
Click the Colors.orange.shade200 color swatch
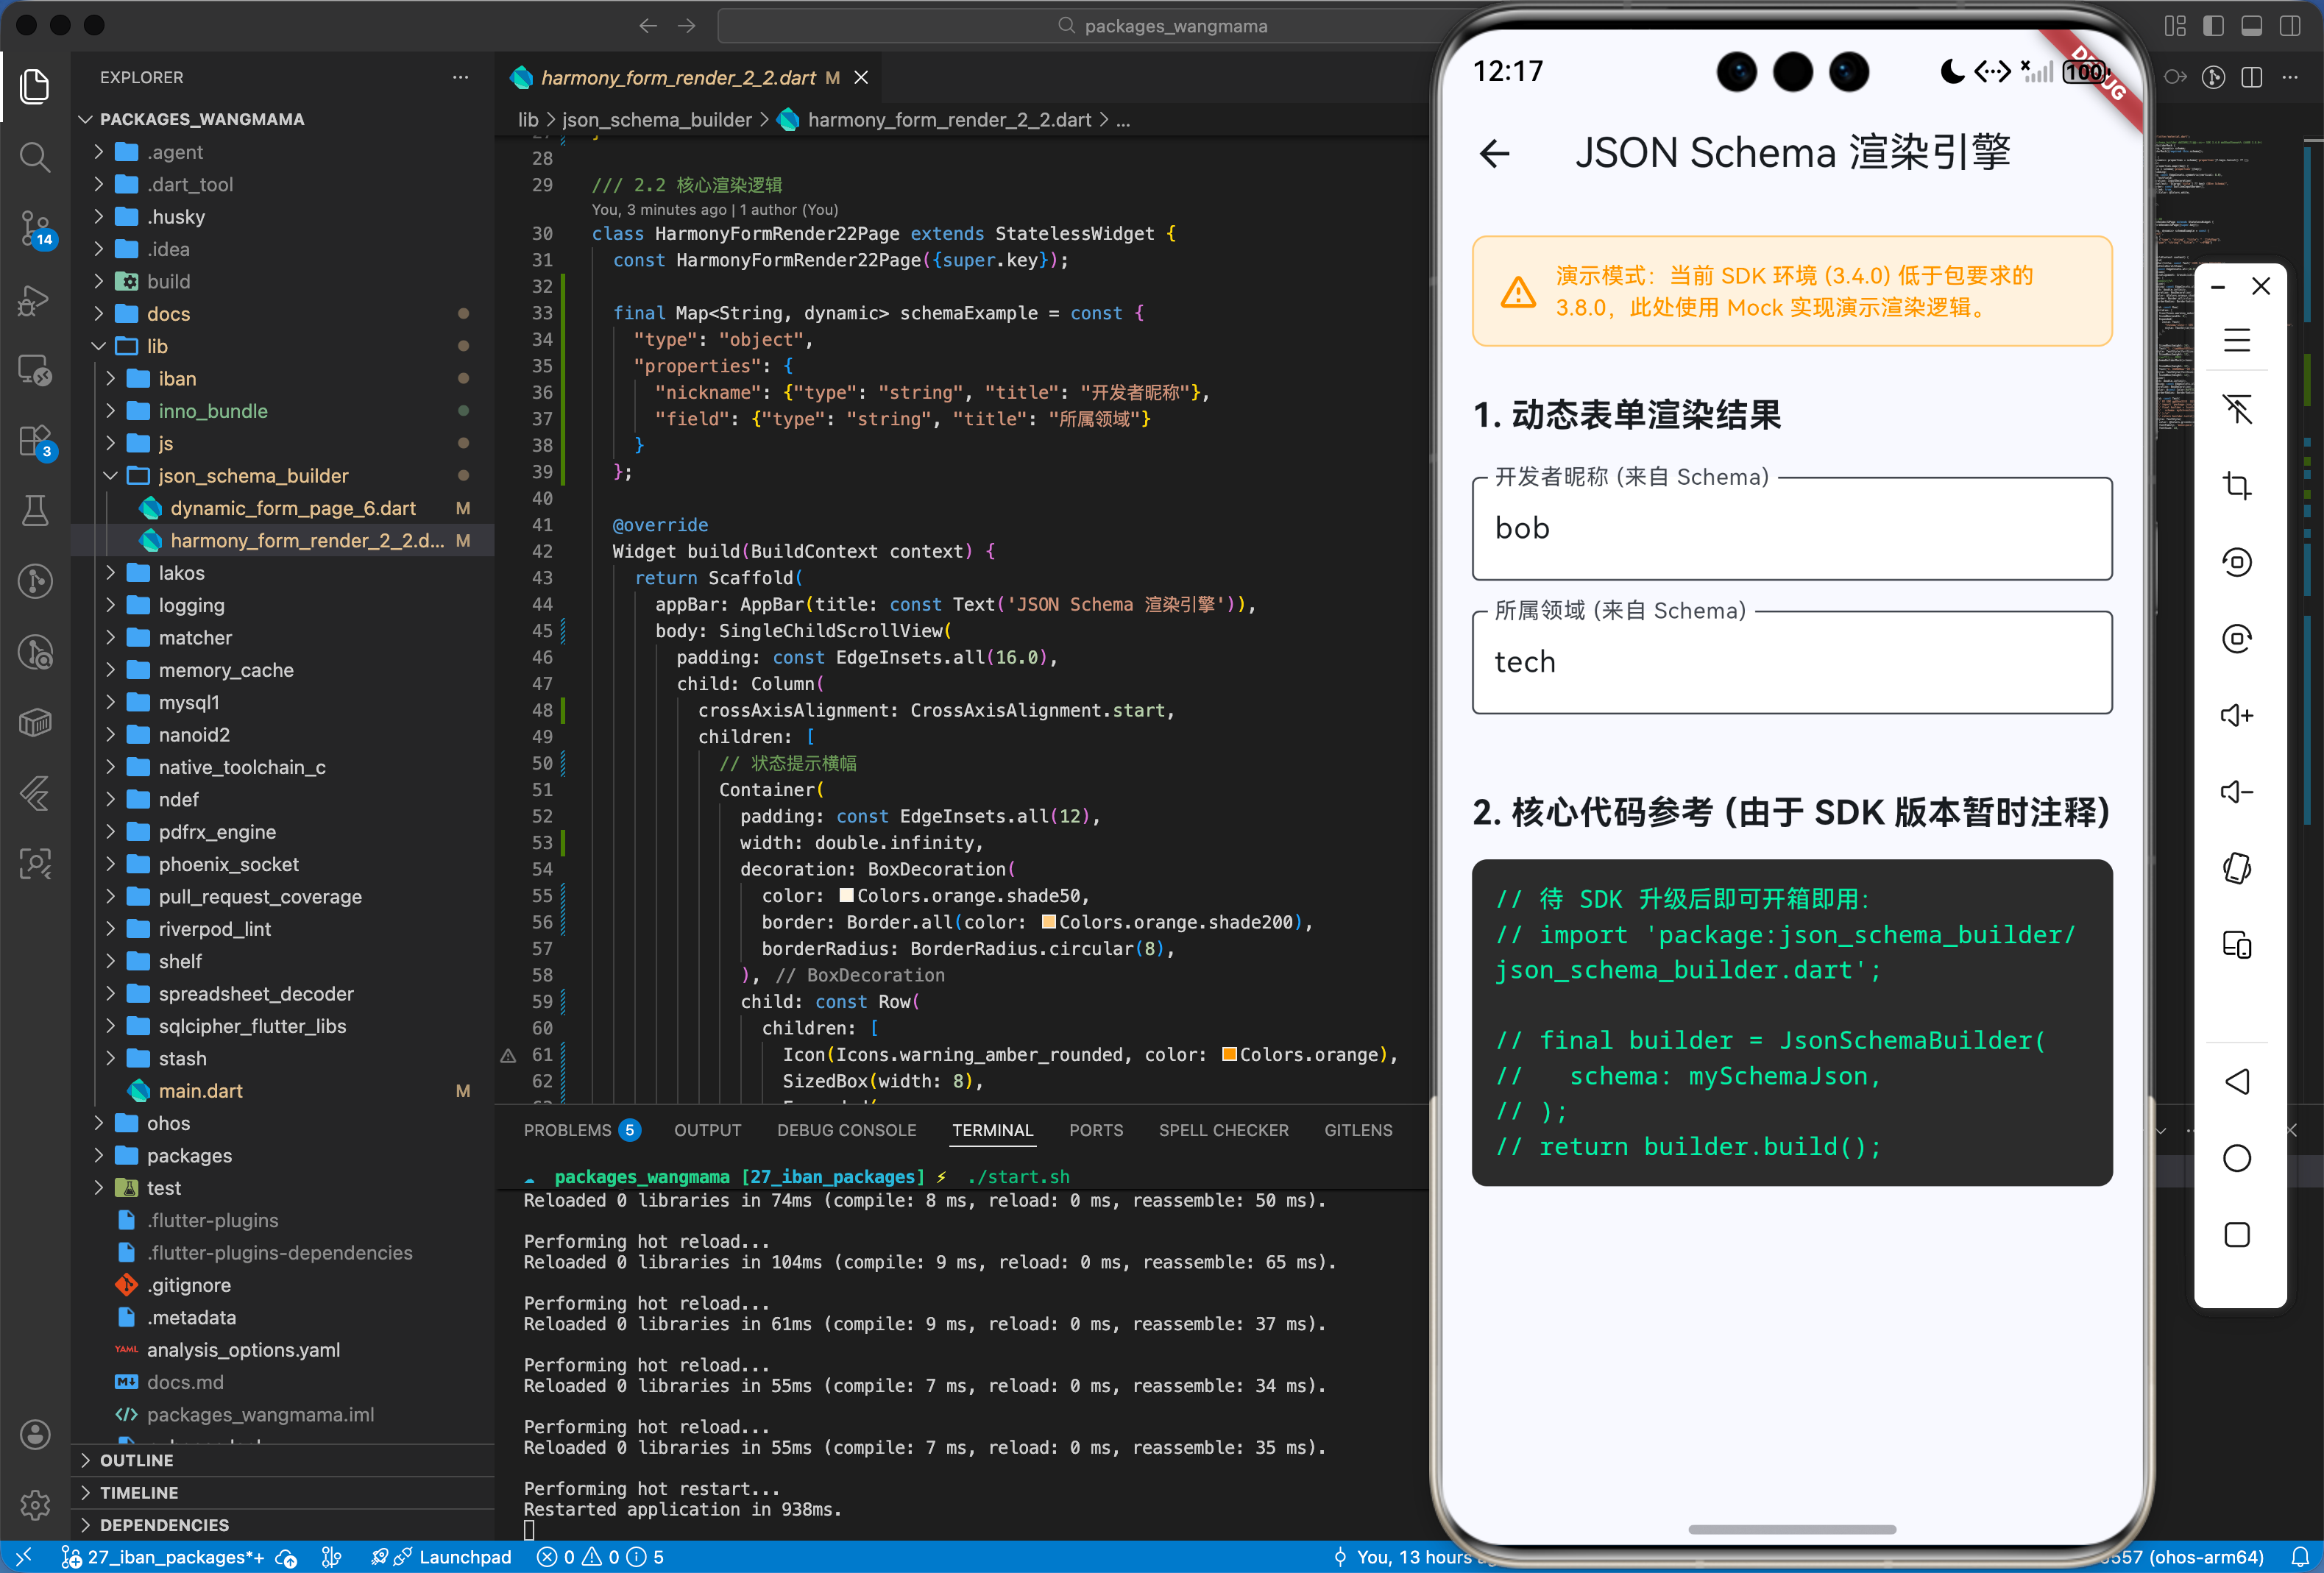[1048, 922]
